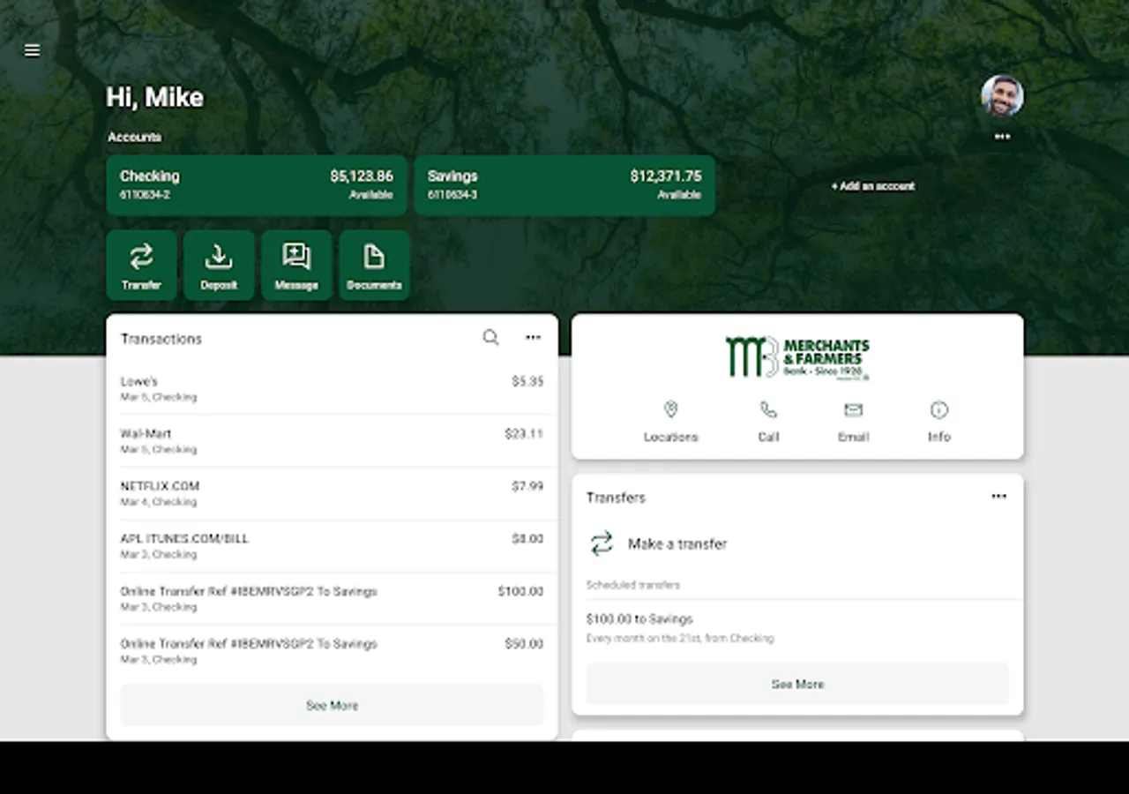
Task: Open the hamburger navigation menu
Action: tap(32, 50)
